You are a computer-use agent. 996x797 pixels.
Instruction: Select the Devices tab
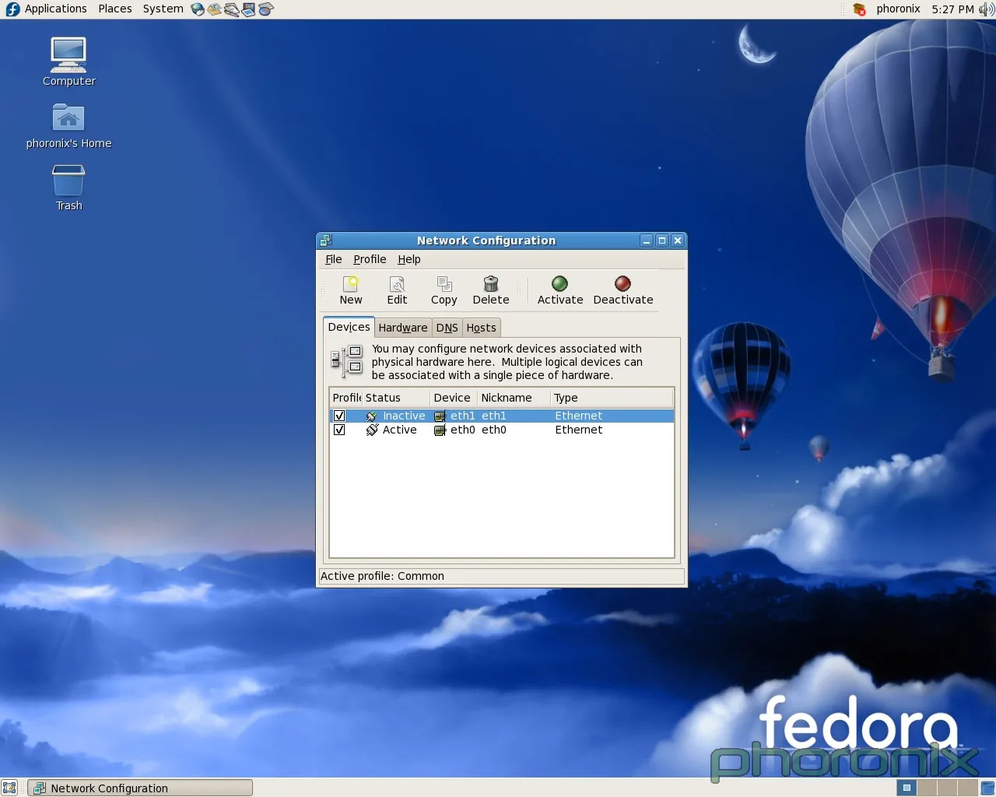click(x=349, y=327)
